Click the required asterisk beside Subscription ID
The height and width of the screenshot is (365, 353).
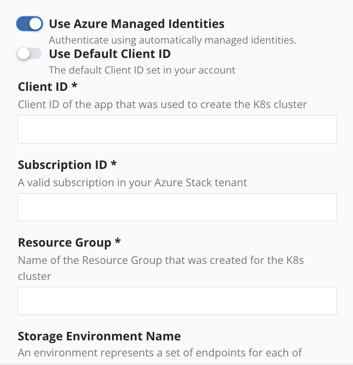(114, 164)
